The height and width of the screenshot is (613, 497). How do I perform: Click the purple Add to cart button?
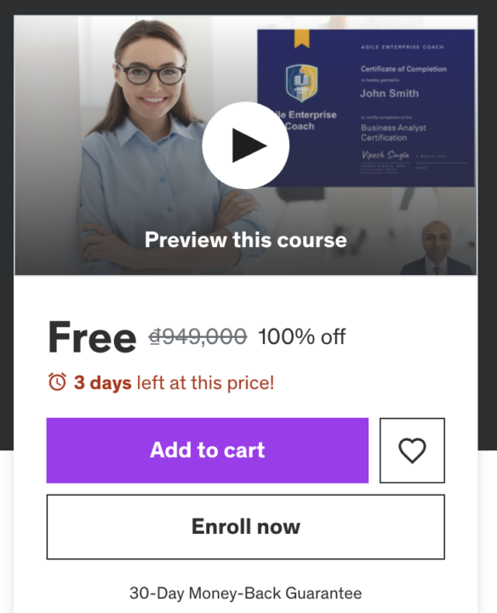pos(208,450)
